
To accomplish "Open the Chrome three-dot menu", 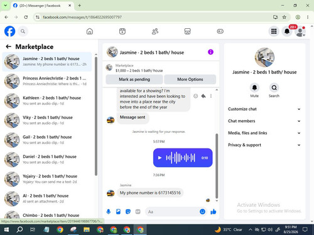I will (308, 17).
